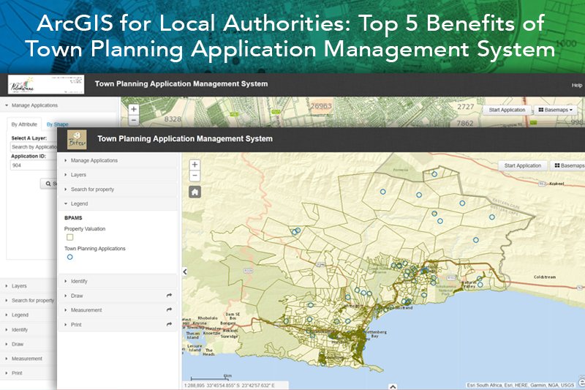Open Basemaps dropdown in the back window
585x390 pixels.
coord(555,110)
